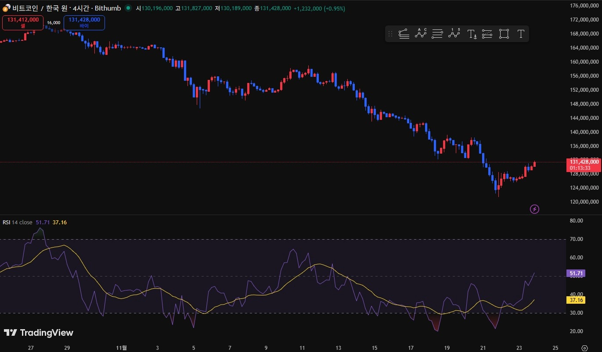Click the purple RSI value tag 51.71
Viewport: 602px width, 352px height.
577,273
